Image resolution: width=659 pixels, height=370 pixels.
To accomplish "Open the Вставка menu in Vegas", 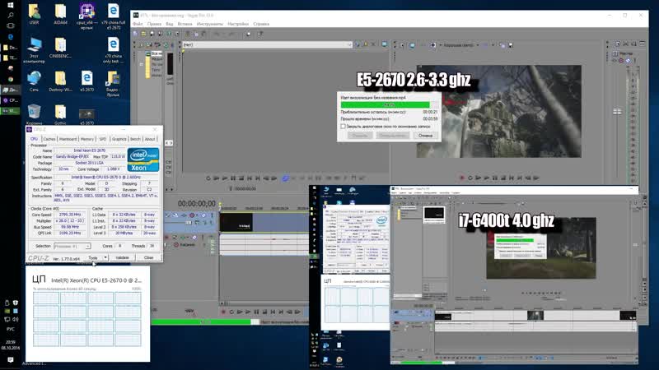I will 185,24.
